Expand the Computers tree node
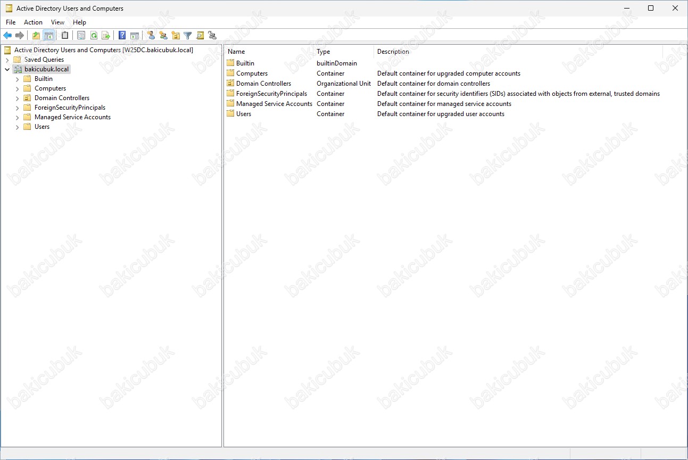688x460 pixels. pos(18,88)
